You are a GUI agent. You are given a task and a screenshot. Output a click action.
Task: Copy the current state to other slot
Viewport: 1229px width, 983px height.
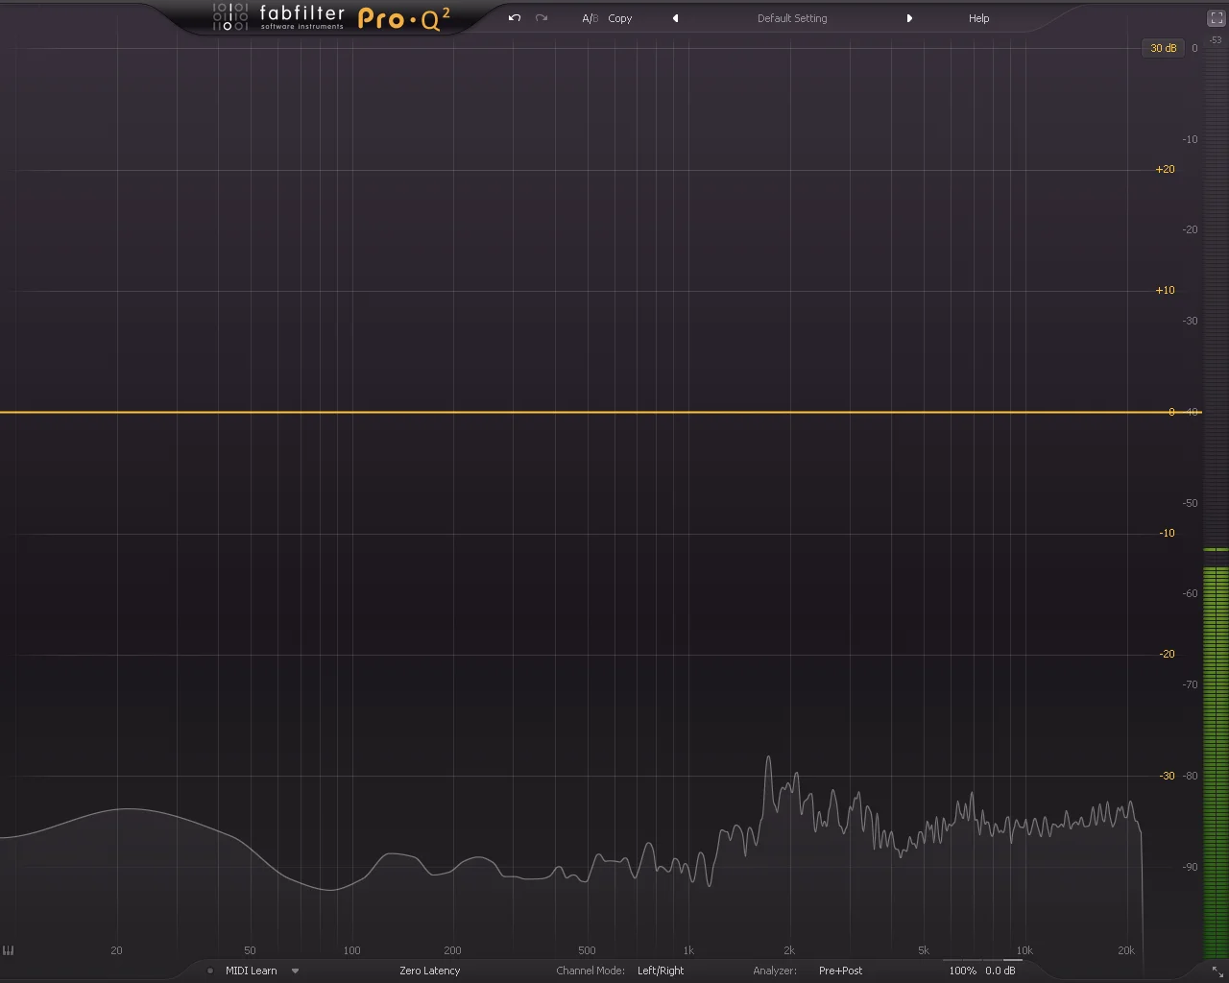pyautogui.click(x=620, y=18)
